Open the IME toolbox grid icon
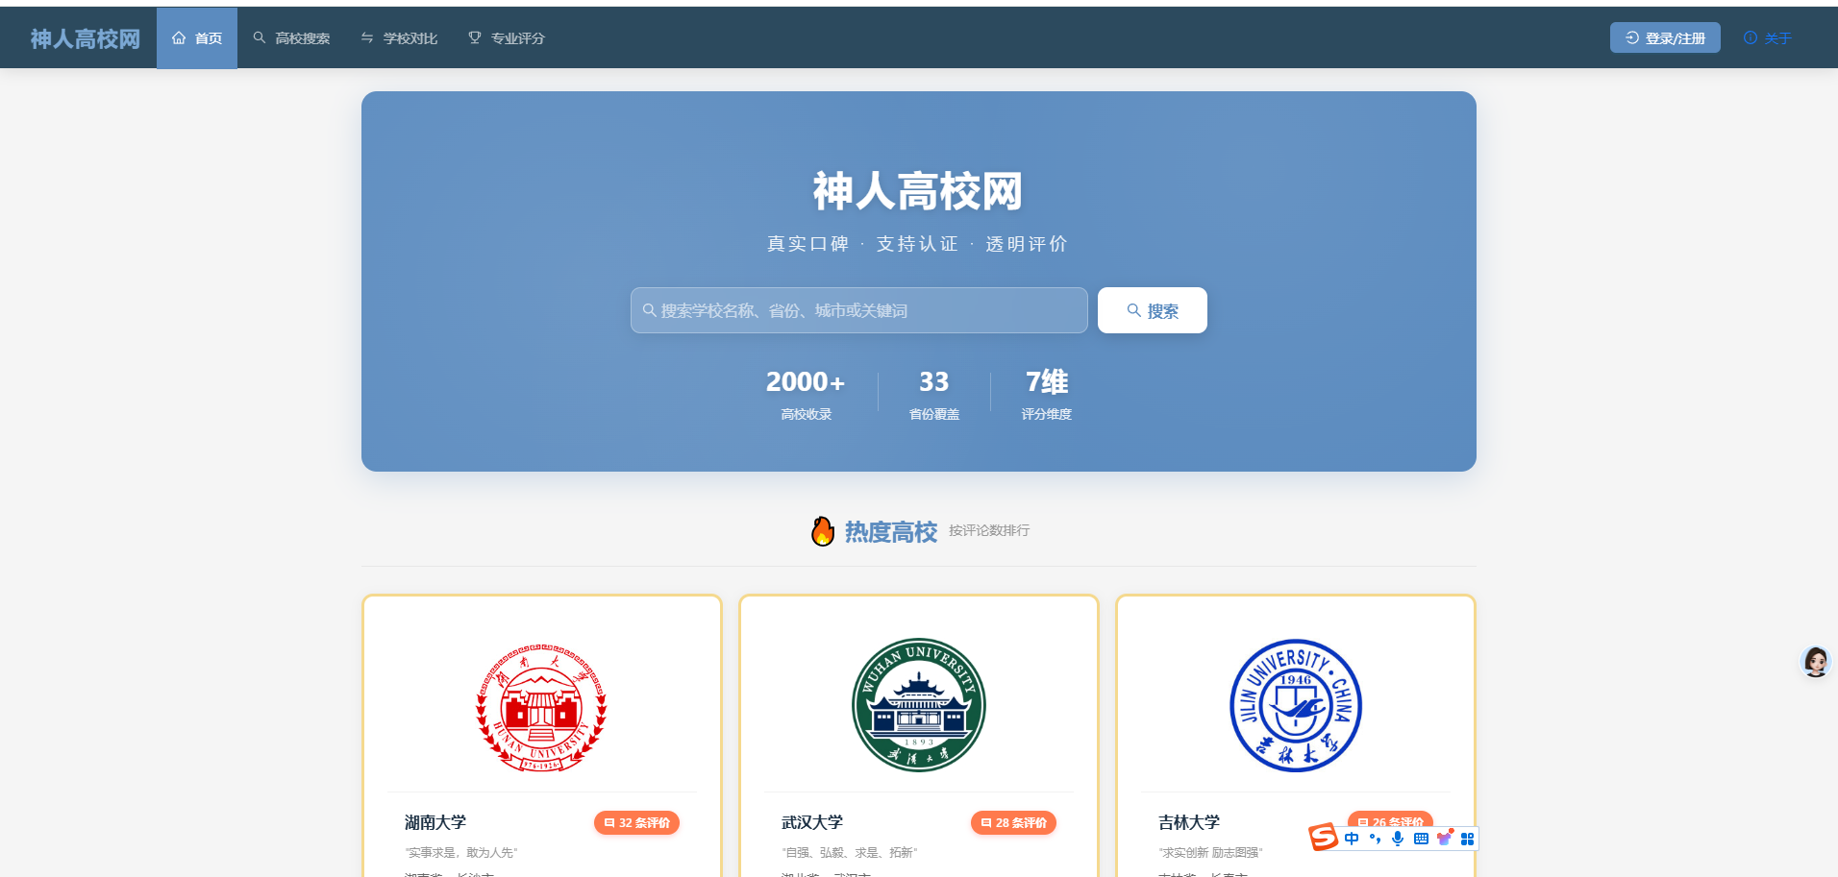 point(1467,839)
